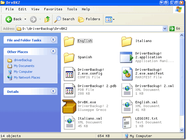Click My Computer icon in sidebar
The width and height of the screenshot is (186, 140).
(10, 72)
